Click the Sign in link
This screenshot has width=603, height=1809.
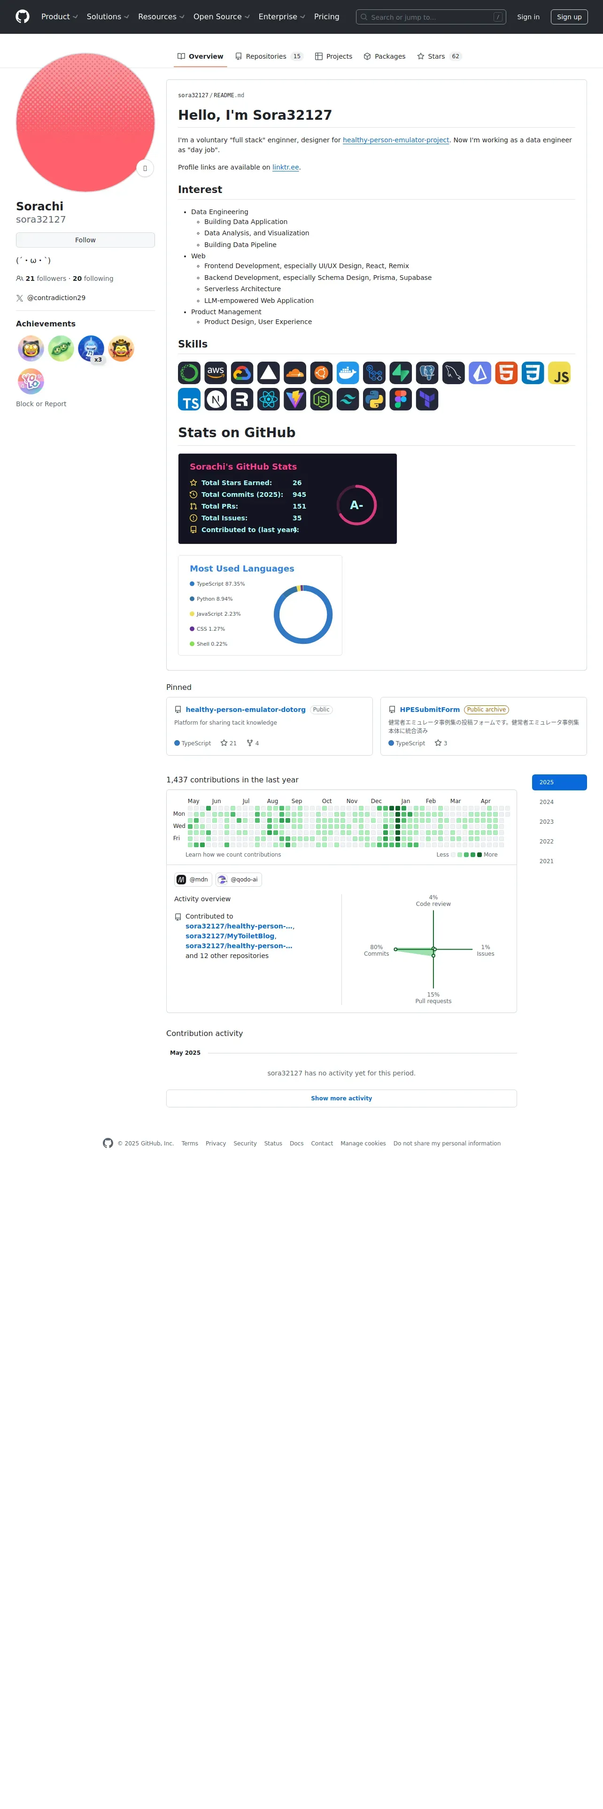tap(528, 17)
